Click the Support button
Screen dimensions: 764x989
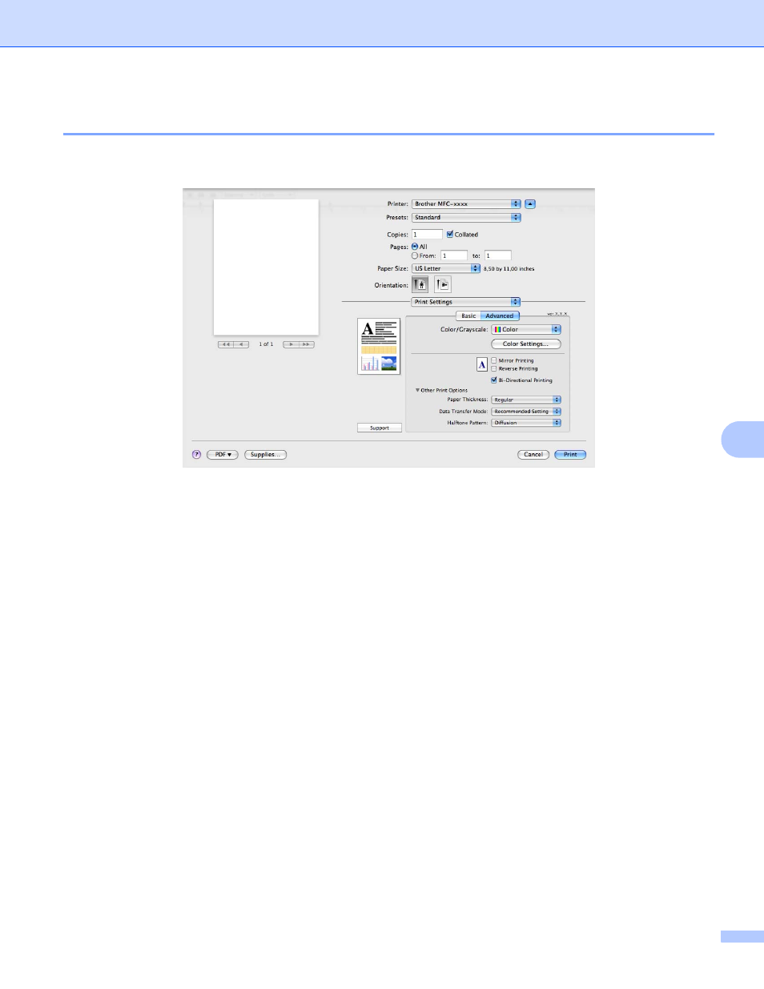click(380, 428)
